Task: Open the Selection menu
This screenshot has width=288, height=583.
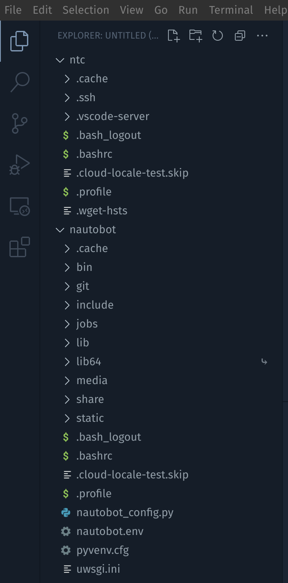Action: [x=86, y=10]
